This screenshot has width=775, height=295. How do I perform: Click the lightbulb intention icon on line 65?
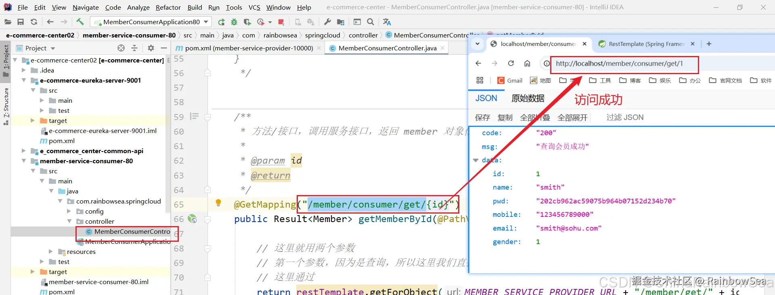click(x=218, y=203)
